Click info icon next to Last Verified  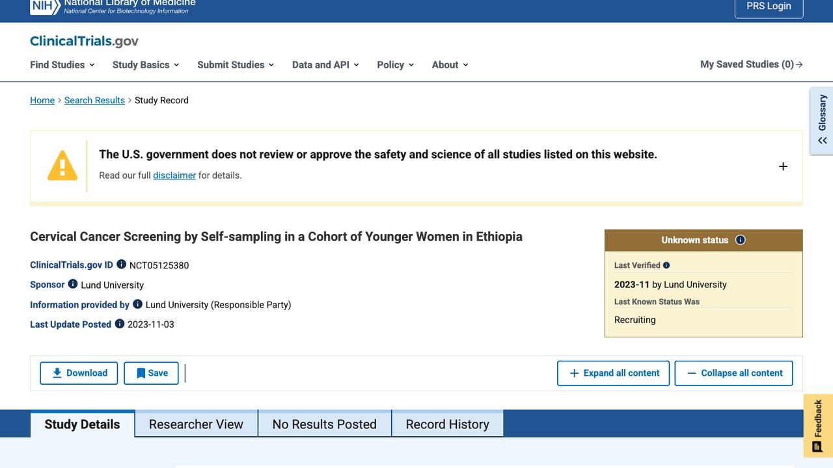pos(666,265)
